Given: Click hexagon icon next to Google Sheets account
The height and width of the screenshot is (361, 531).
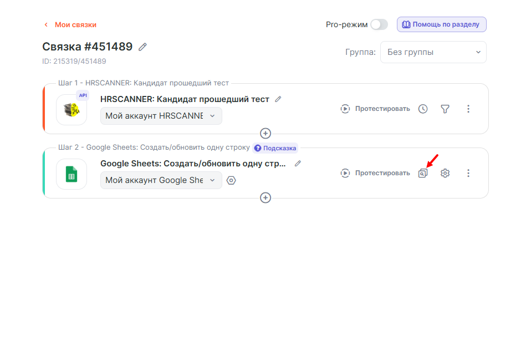Looking at the screenshot, I should (232, 180).
